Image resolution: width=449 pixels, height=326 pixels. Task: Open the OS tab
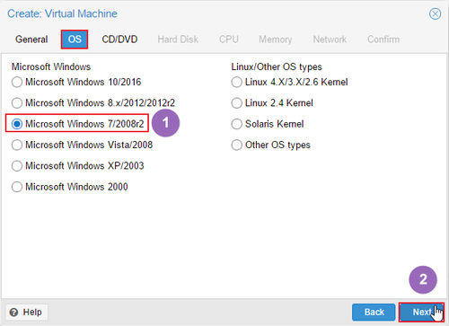(x=75, y=40)
